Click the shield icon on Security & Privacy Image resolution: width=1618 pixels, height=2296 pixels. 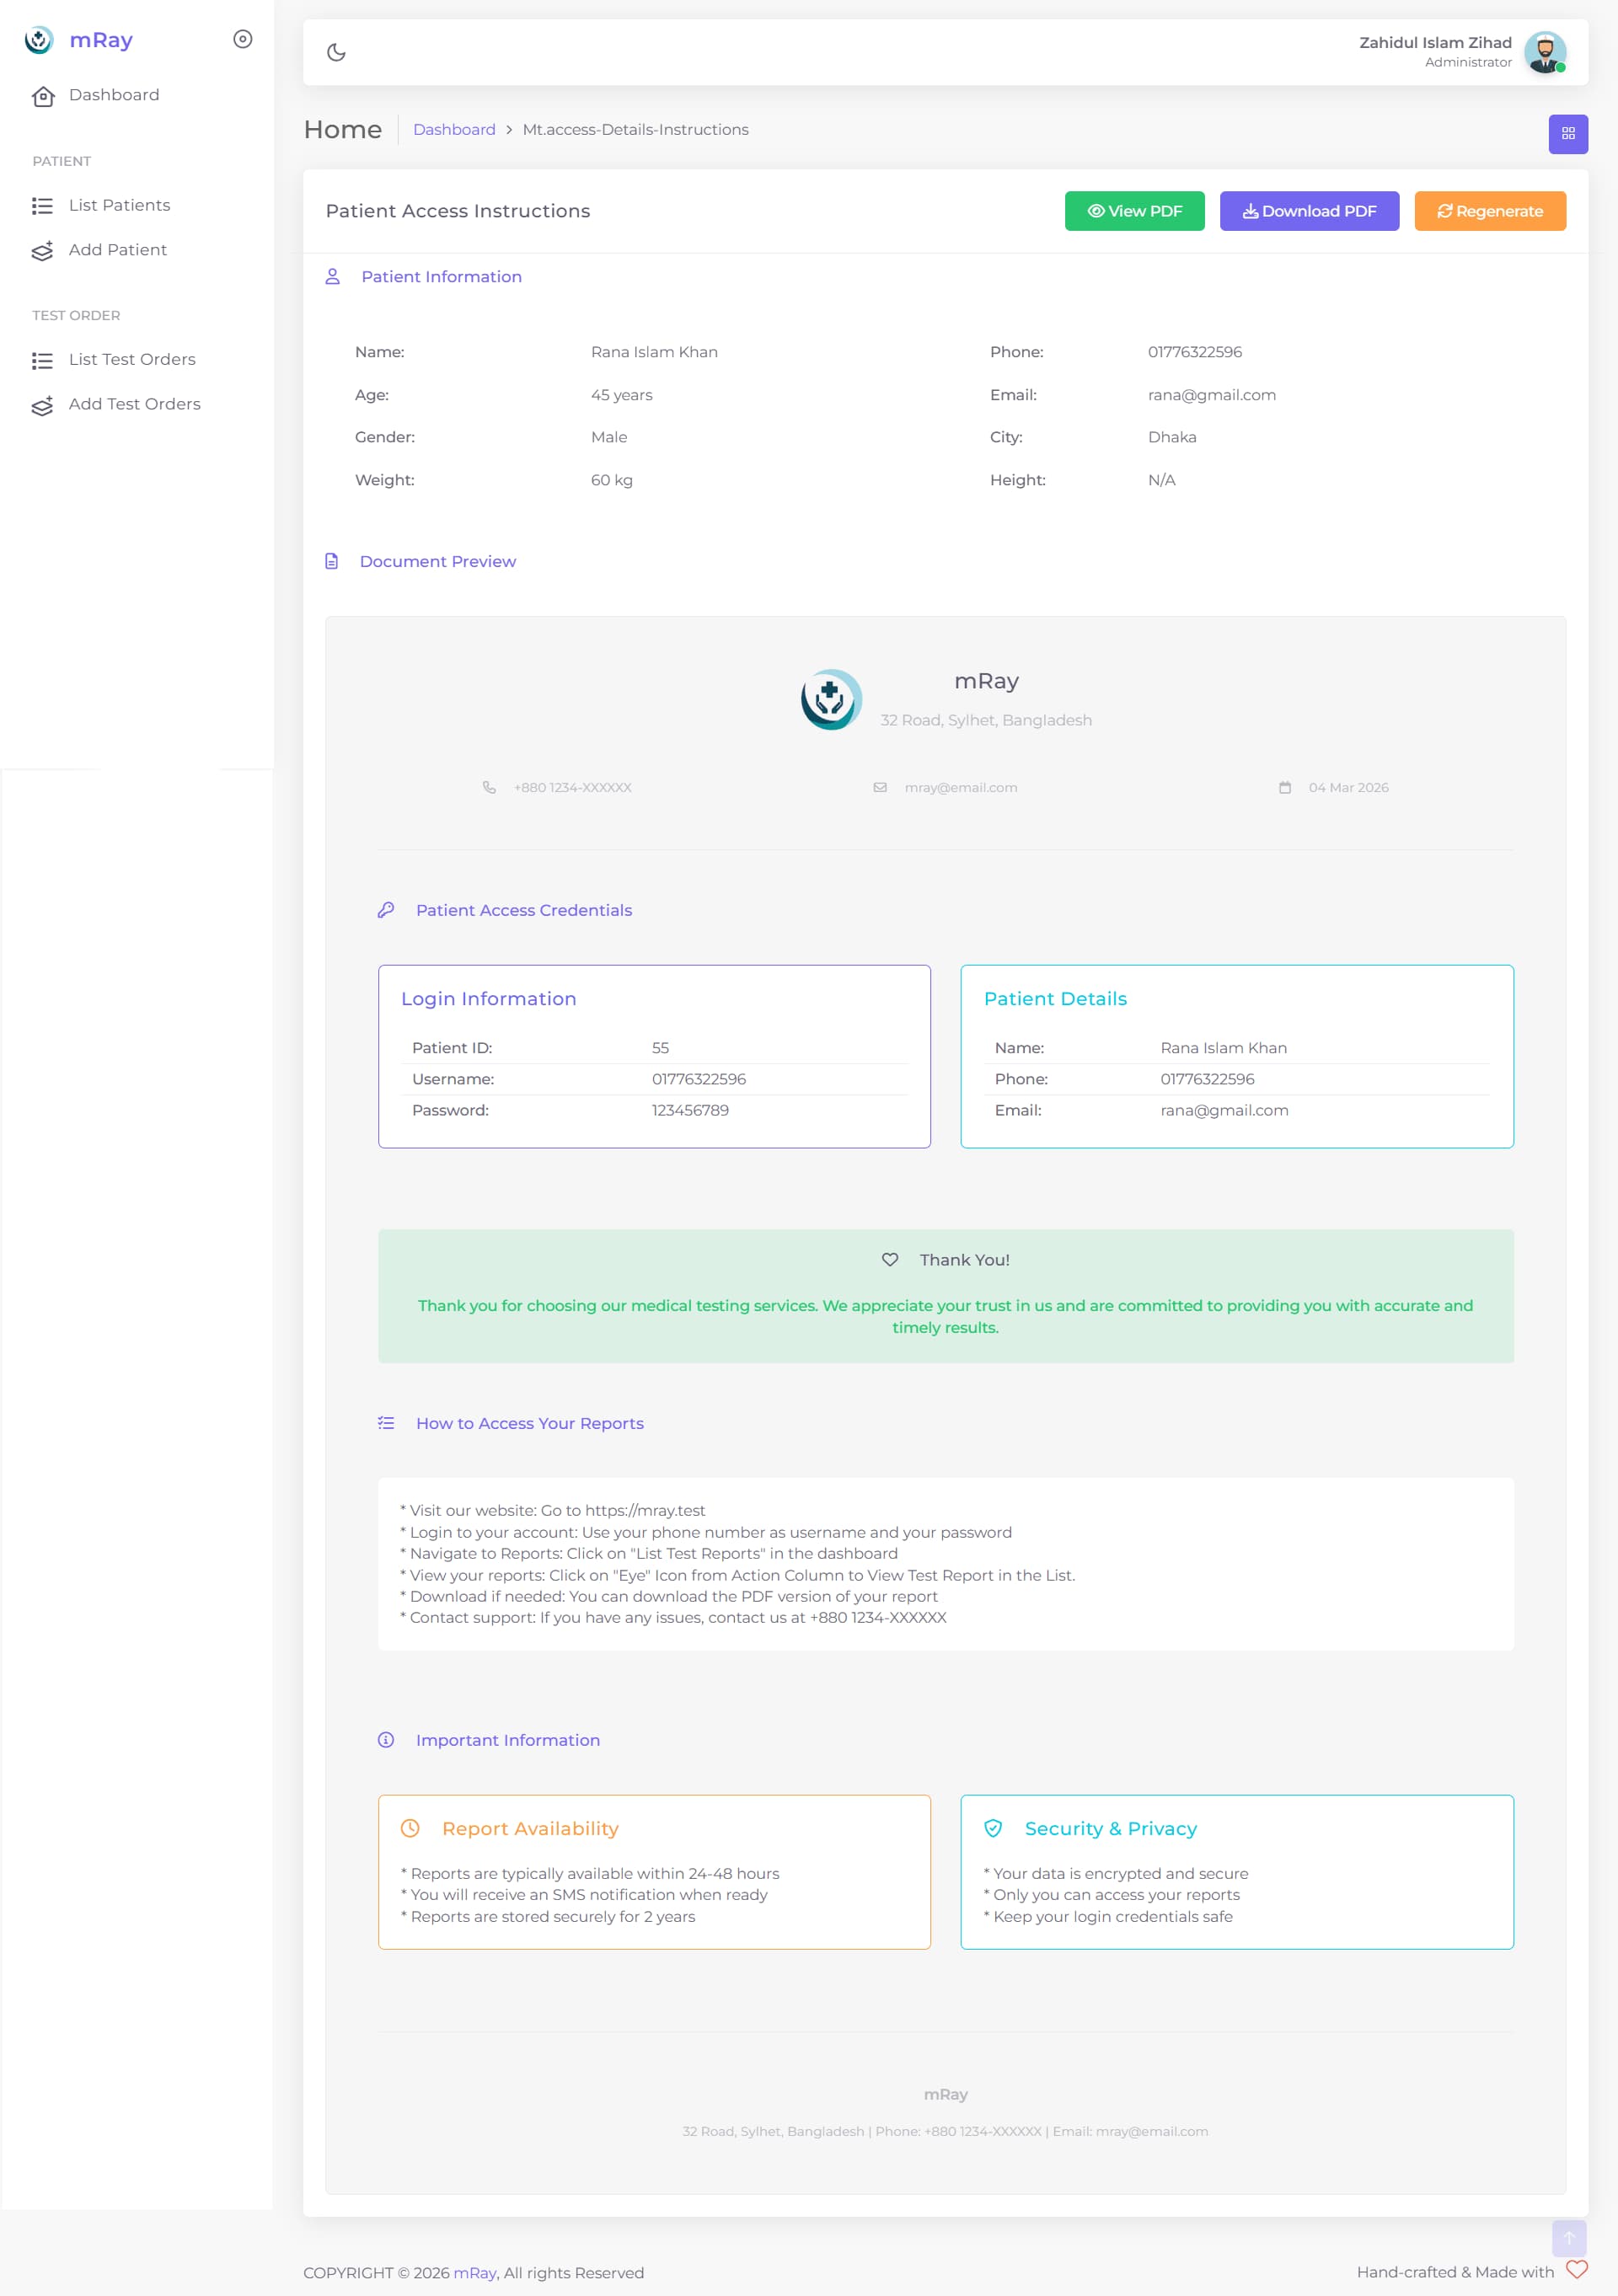pyautogui.click(x=993, y=1828)
